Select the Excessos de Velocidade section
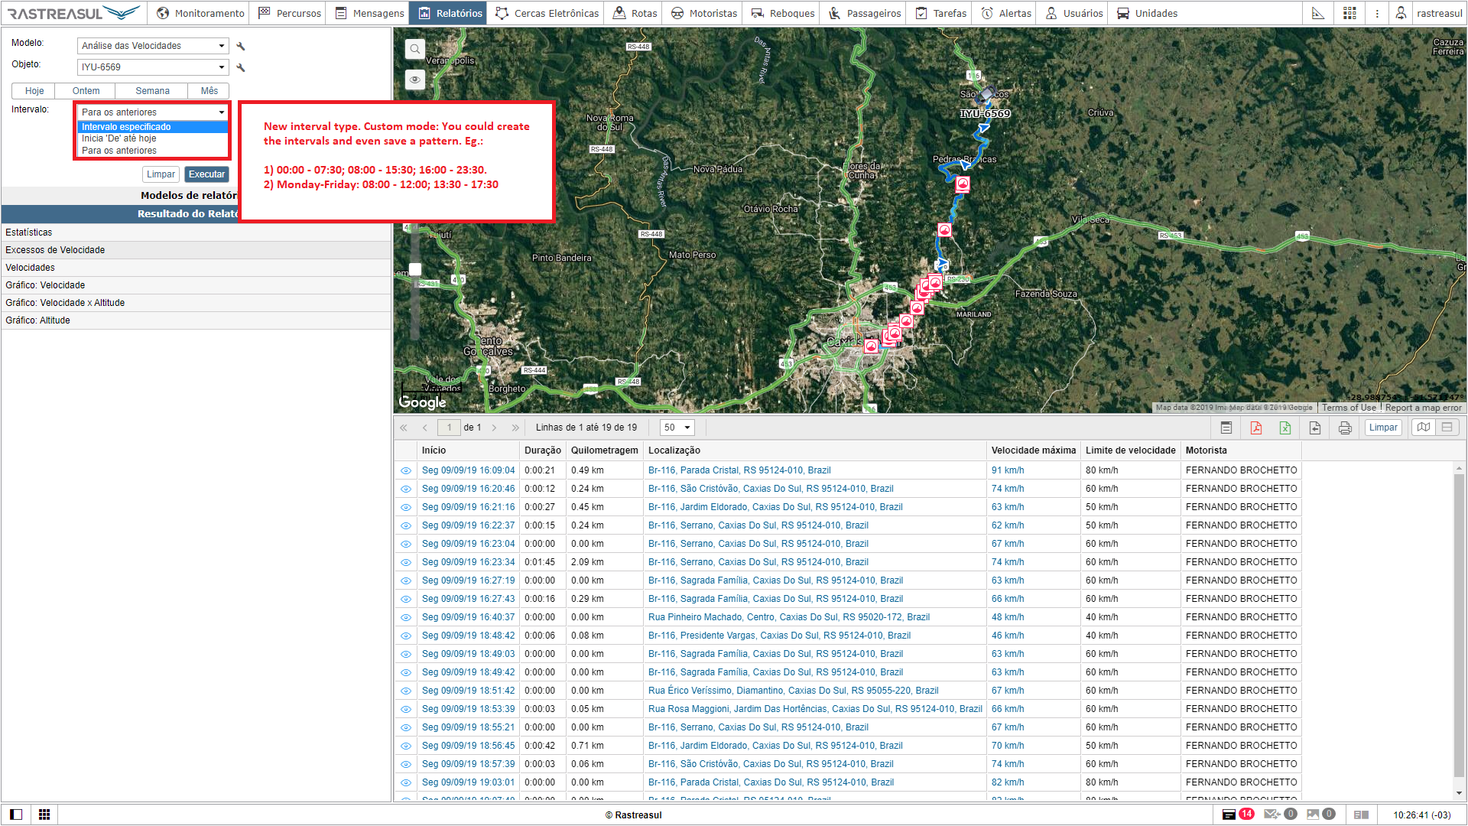1468x826 pixels. [x=55, y=250]
